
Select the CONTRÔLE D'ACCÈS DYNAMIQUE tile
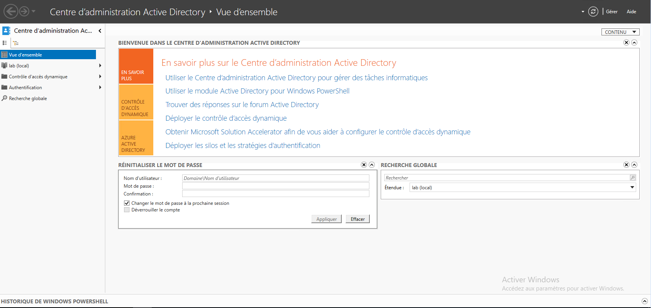tap(136, 102)
